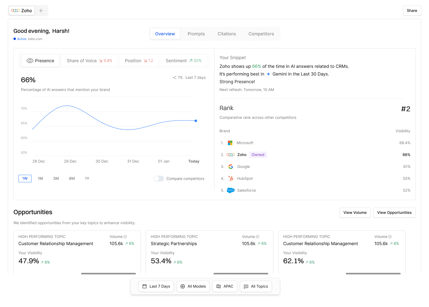
Task: Select the 1W time range
Action: [x=25, y=179]
